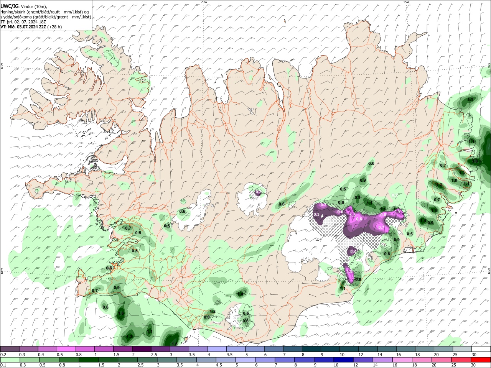Click upper legend row swatch labeled 1.5
The width and height of the screenshot is (491, 368).
click(x=123, y=349)
